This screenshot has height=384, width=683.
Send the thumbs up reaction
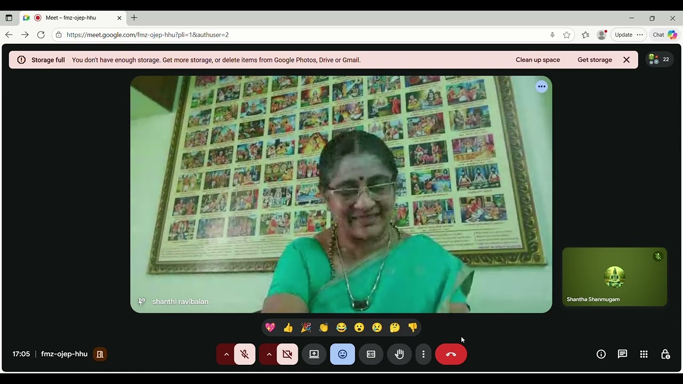point(288,327)
